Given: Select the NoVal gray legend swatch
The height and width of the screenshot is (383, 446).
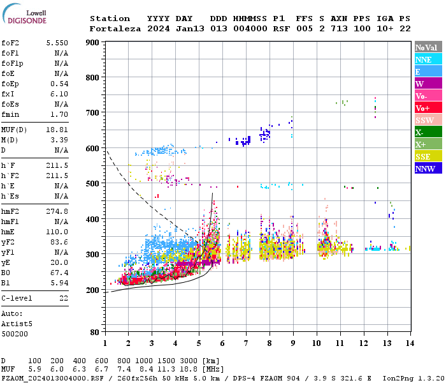Looking at the screenshot, I should tap(428, 47).
